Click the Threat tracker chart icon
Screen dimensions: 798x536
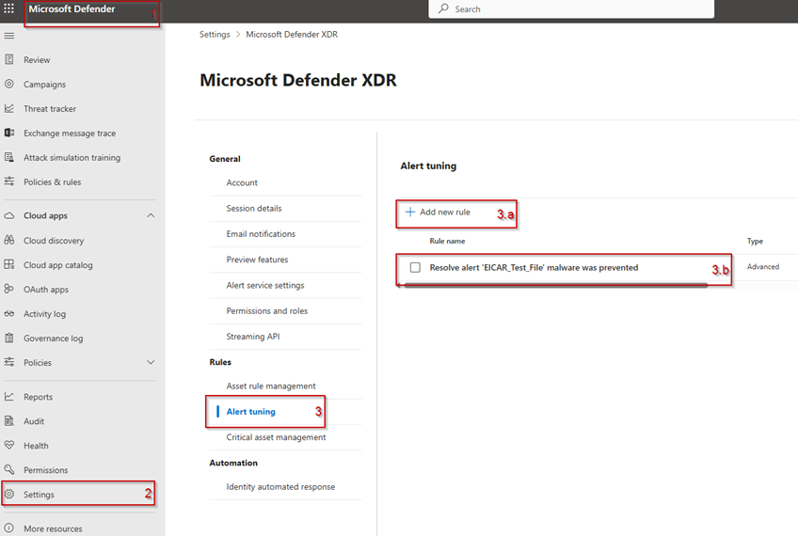(9, 108)
